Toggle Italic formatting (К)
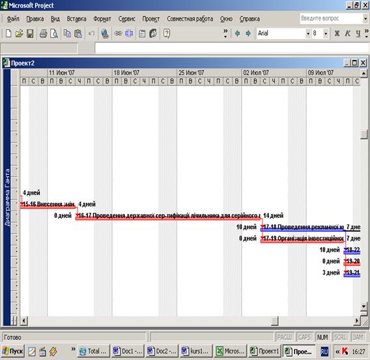The image size is (370, 360). coord(347,33)
